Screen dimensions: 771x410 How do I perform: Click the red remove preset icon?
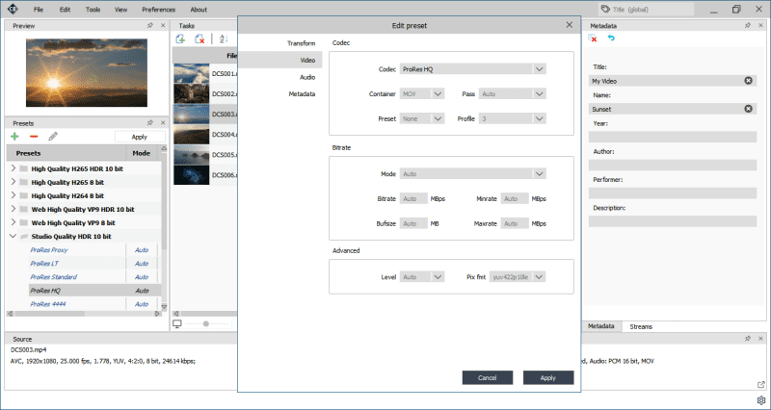[34, 137]
